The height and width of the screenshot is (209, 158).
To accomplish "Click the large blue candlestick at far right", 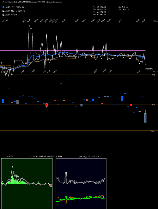I will (145, 118).
